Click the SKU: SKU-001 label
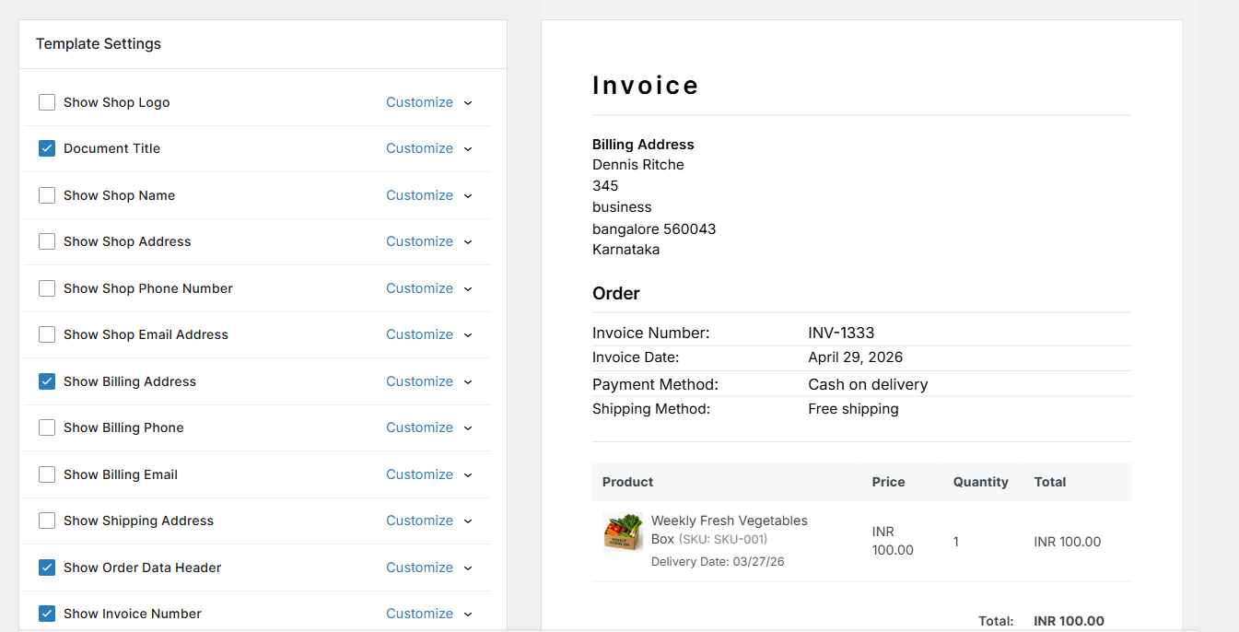 click(723, 539)
